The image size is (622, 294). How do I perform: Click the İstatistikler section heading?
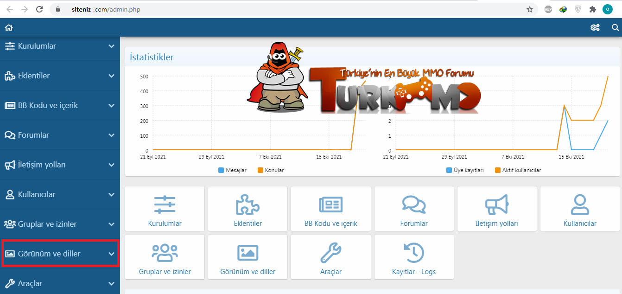point(152,57)
